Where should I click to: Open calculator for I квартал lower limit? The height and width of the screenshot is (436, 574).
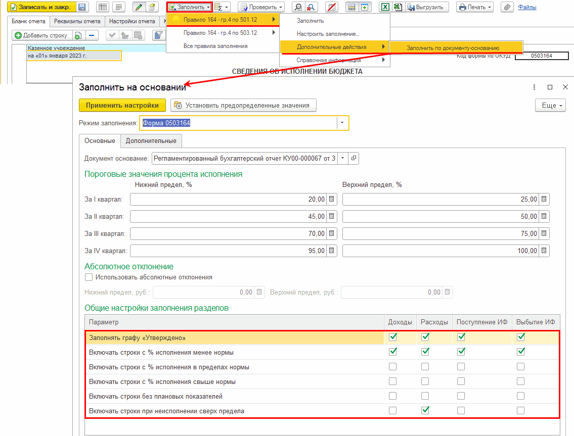point(331,199)
